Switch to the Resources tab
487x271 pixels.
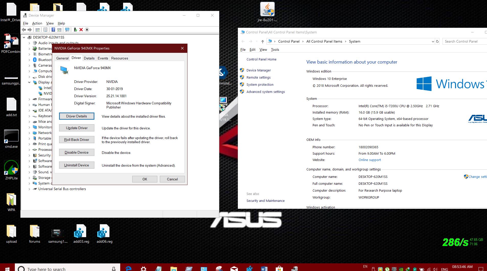click(x=119, y=58)
